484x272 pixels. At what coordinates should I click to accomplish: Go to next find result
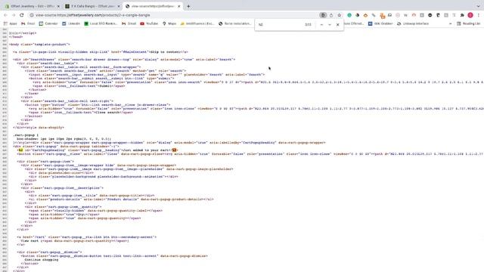click(330, 24)
